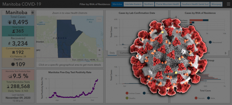Click the Recovered number 3,234

point(20,44)
